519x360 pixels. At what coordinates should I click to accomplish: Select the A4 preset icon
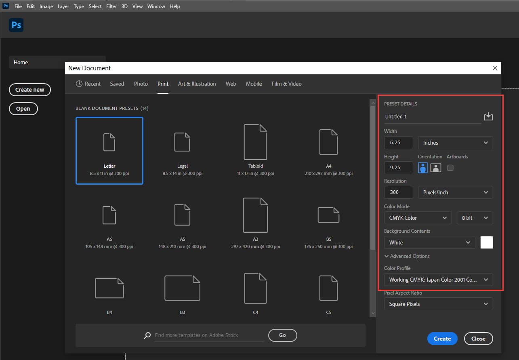328,142
